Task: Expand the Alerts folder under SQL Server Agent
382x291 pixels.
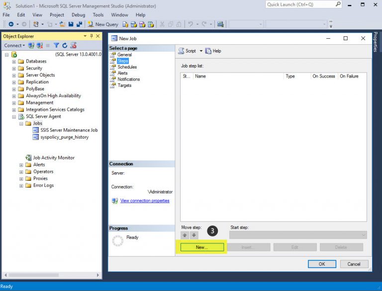Action: pos(21,165)
